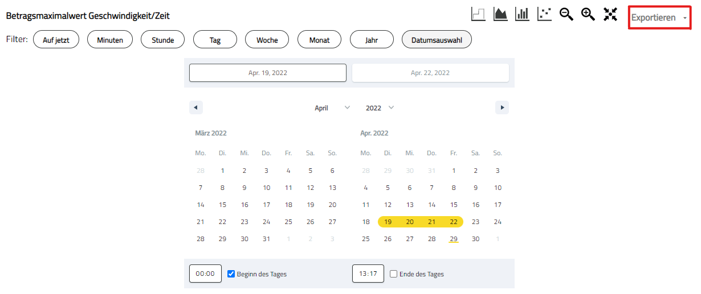Viewport: 701px width, 294px height.
Task: Click the Apr. 22, 2022 end date field
Action: [x=430, y=73]
